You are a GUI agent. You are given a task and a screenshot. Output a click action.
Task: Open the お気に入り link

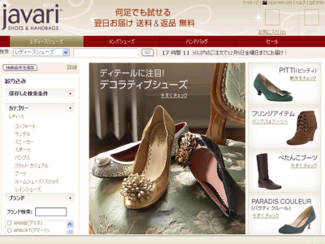pyautogui.click(x=272, y=32)
